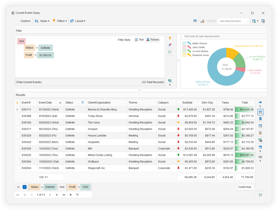Viewport: 278px width, 210px height.
Task: Click the blue arrow icon above results sidebar
Action: (260, 102)
